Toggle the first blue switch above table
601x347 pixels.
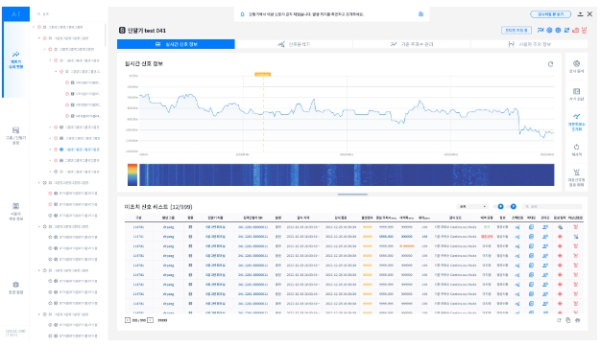click(500, 207)
